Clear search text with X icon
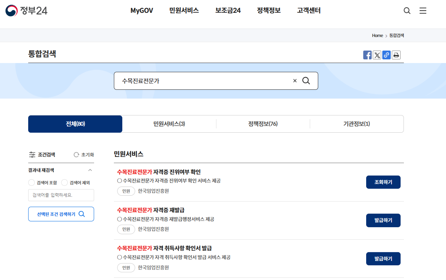Screen dimensions: 446x280 coord(295,81)
